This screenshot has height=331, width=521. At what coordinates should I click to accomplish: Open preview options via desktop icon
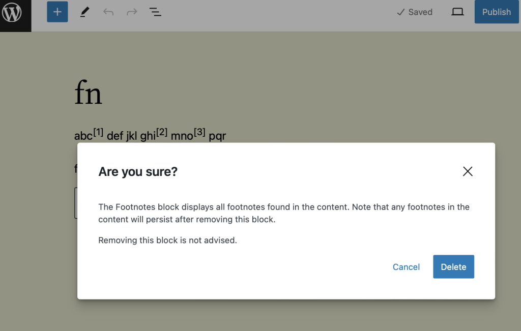(457, 12)
